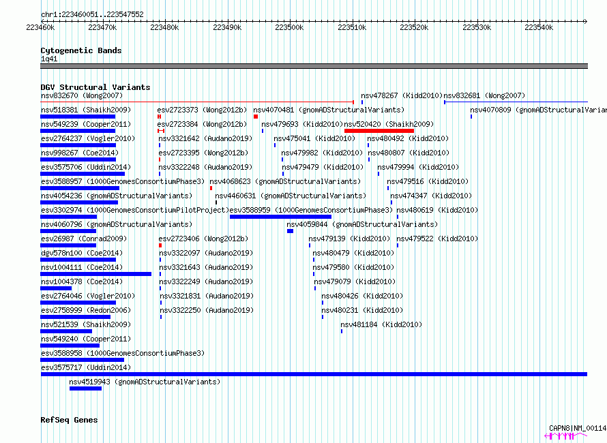Click nsv4068623 gnomAD variant label
Screen dimensions: 607x443
(x=285, y=181)
